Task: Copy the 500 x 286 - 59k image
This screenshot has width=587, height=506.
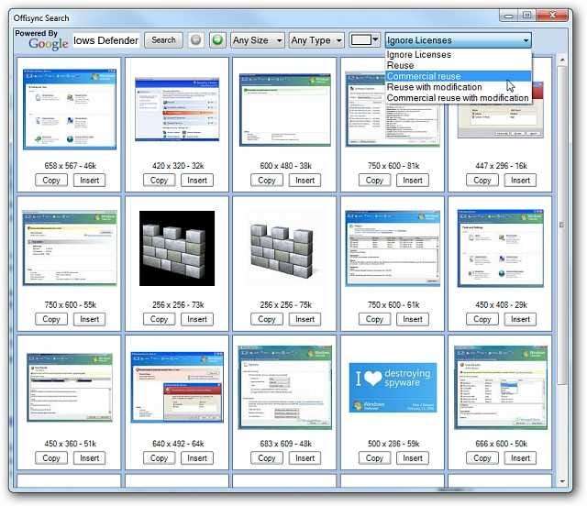Action: [374, 458]
